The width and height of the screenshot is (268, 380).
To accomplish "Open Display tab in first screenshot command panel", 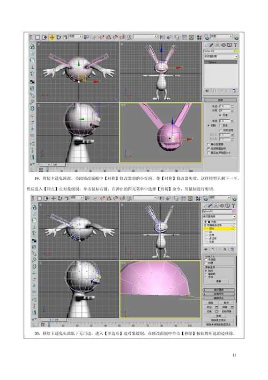I will [229, 45].
